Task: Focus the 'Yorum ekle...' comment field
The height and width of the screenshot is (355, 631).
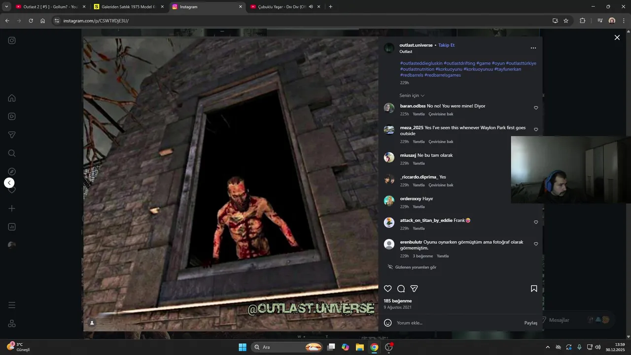Action: click(458, 323)
